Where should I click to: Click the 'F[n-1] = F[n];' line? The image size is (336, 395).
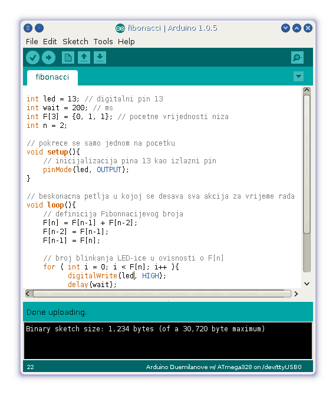click(71, 241)
